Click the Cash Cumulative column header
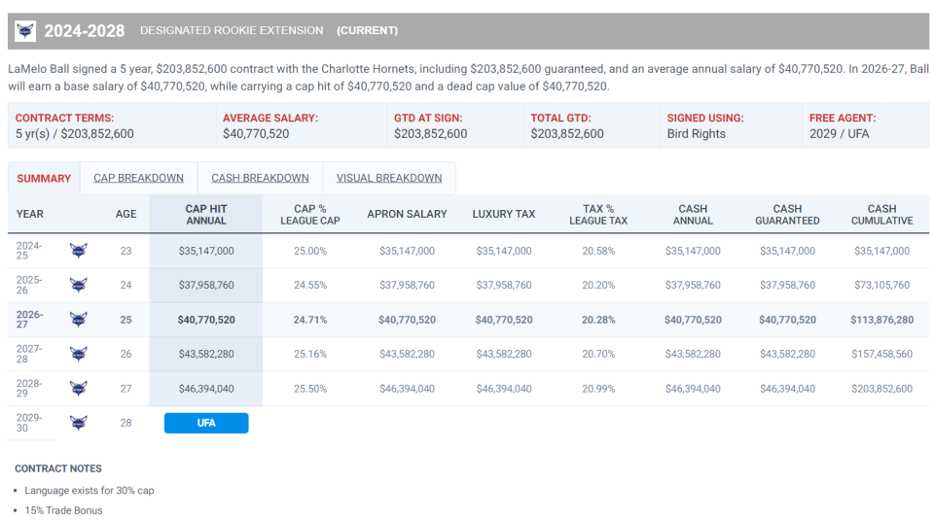 tap(881, 215)
